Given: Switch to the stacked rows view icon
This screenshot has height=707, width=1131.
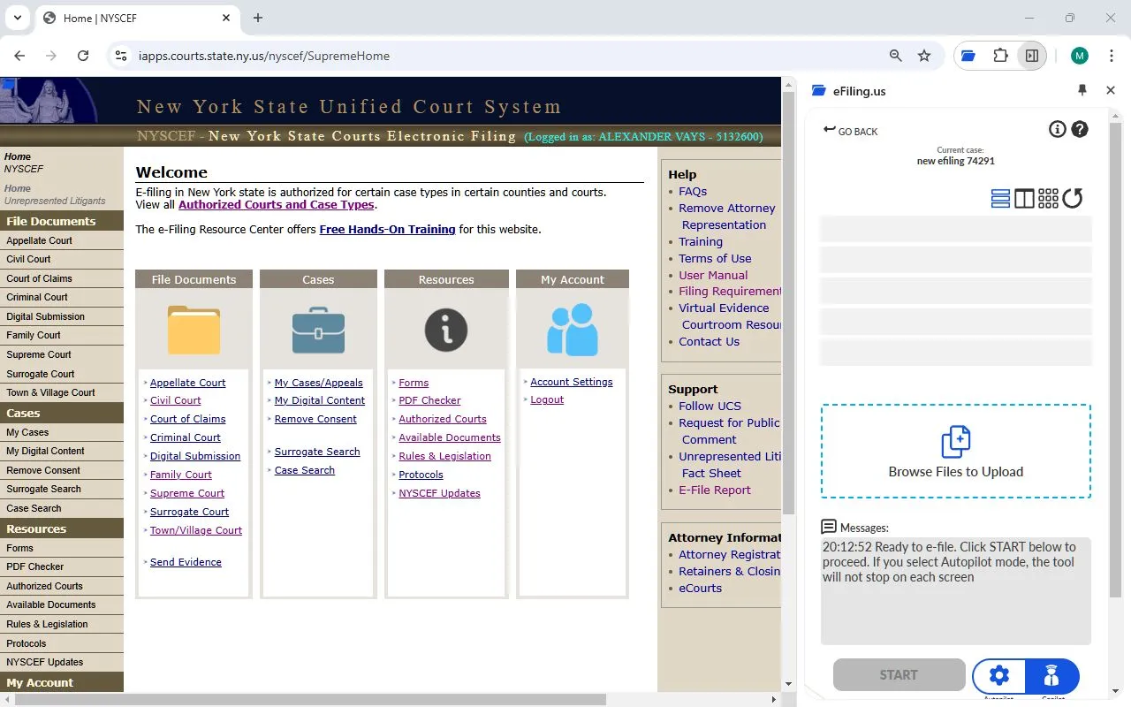Looking at the screenshot, I should (1000, 198).
